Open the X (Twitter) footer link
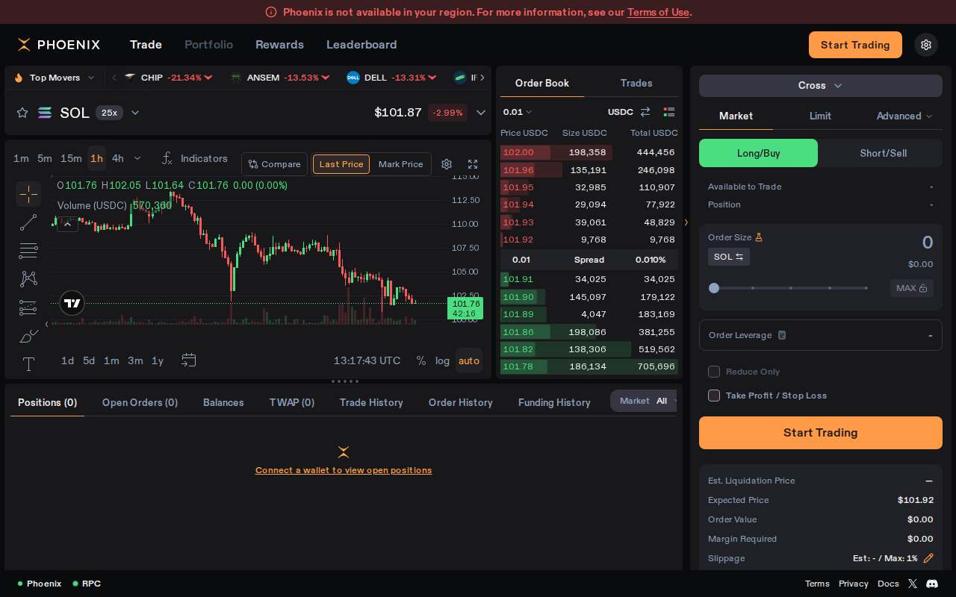 pyautogui.click(x=913, y=584)
